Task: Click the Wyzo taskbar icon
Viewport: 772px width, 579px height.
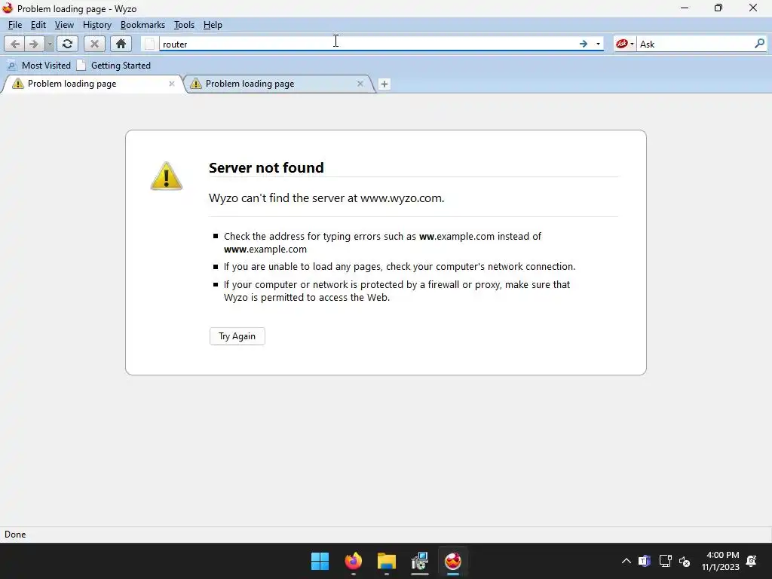Action: click(x=453, y=561)
